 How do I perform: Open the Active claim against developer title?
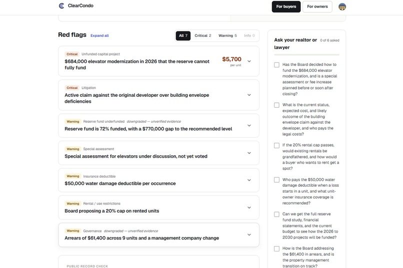coord(136,98)
